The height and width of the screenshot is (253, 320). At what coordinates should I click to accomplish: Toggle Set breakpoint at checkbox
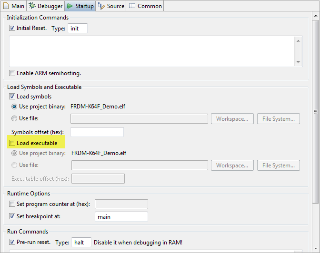[12, 216]
